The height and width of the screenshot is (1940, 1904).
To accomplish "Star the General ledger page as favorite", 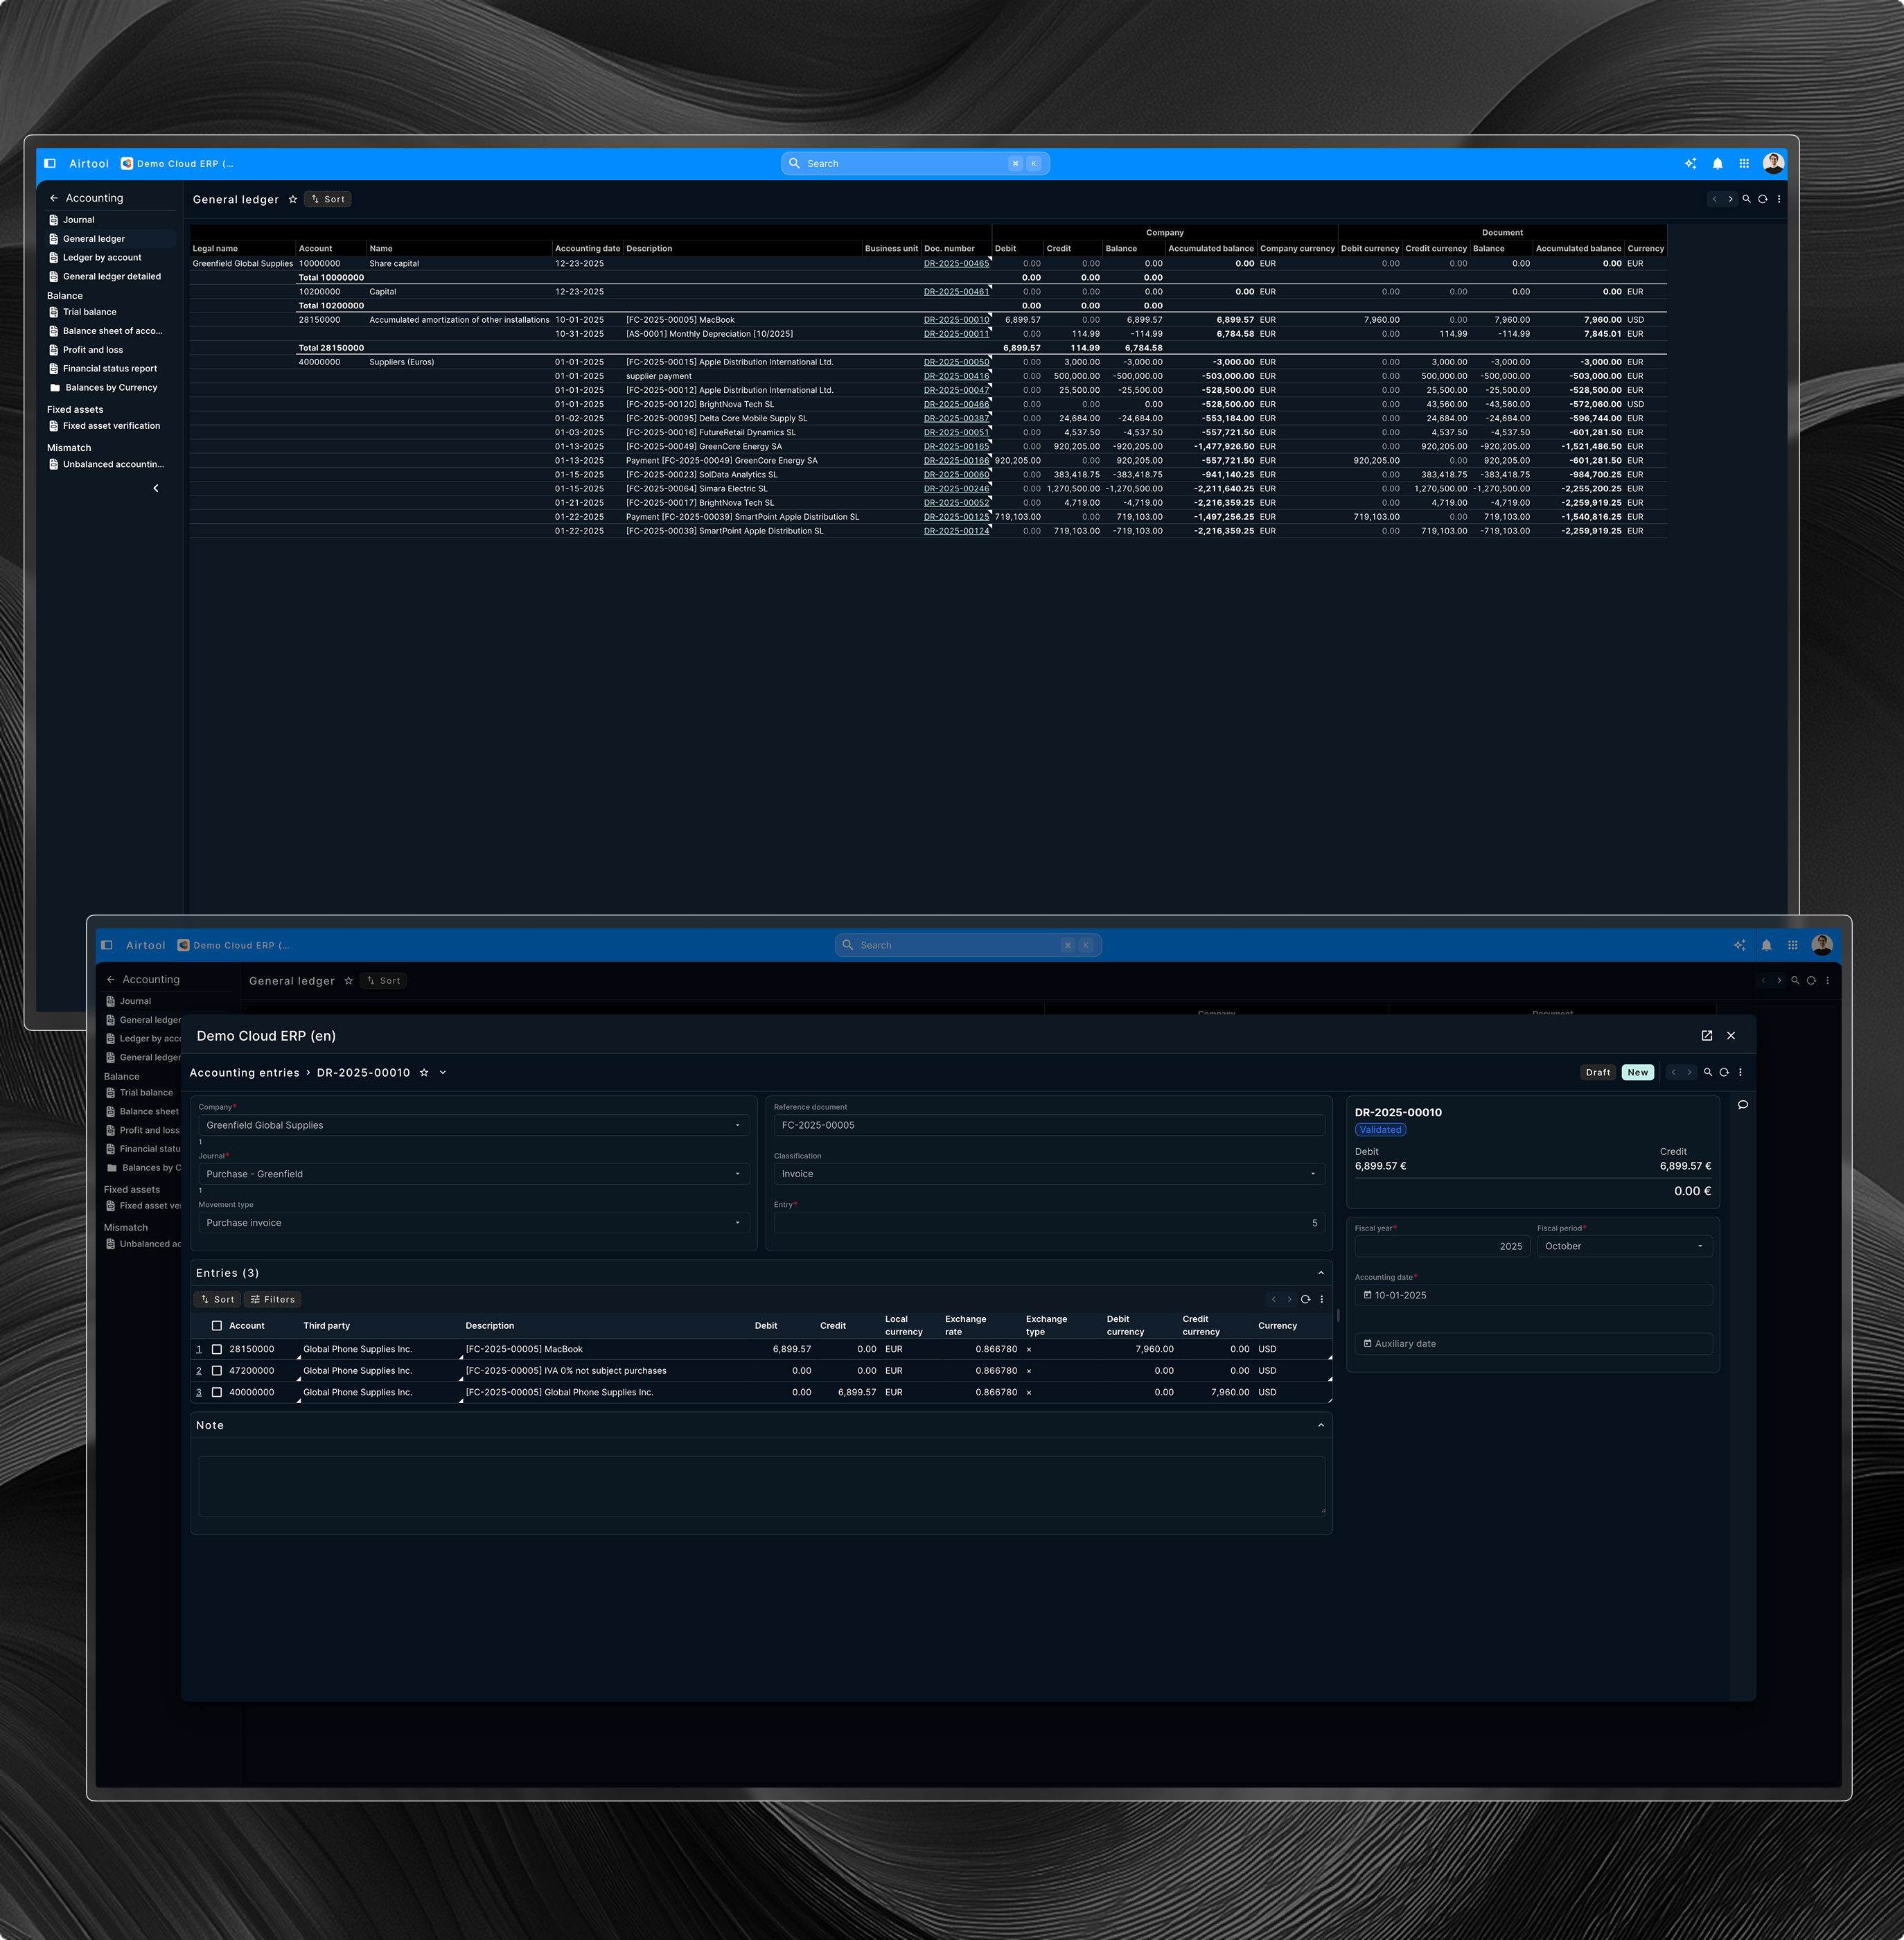I will [x=293, y=200].
